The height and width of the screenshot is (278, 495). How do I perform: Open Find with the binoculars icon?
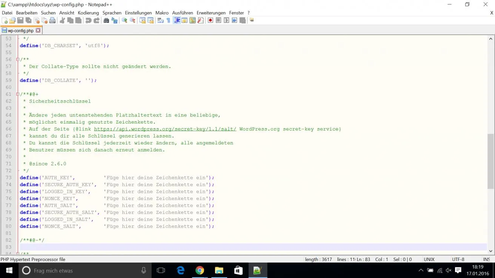[x=106, y=20]
